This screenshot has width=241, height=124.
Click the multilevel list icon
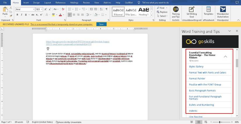[x=84, y=9]
